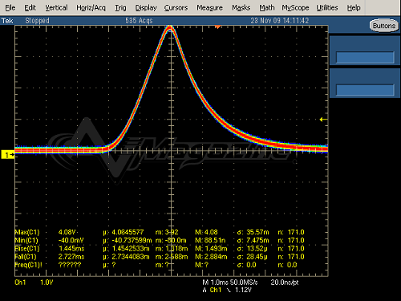Image resolution: width=401 pixels, height=301 pixels.
Task: Click the orange trigger position marker
Action: coord(218,27)
